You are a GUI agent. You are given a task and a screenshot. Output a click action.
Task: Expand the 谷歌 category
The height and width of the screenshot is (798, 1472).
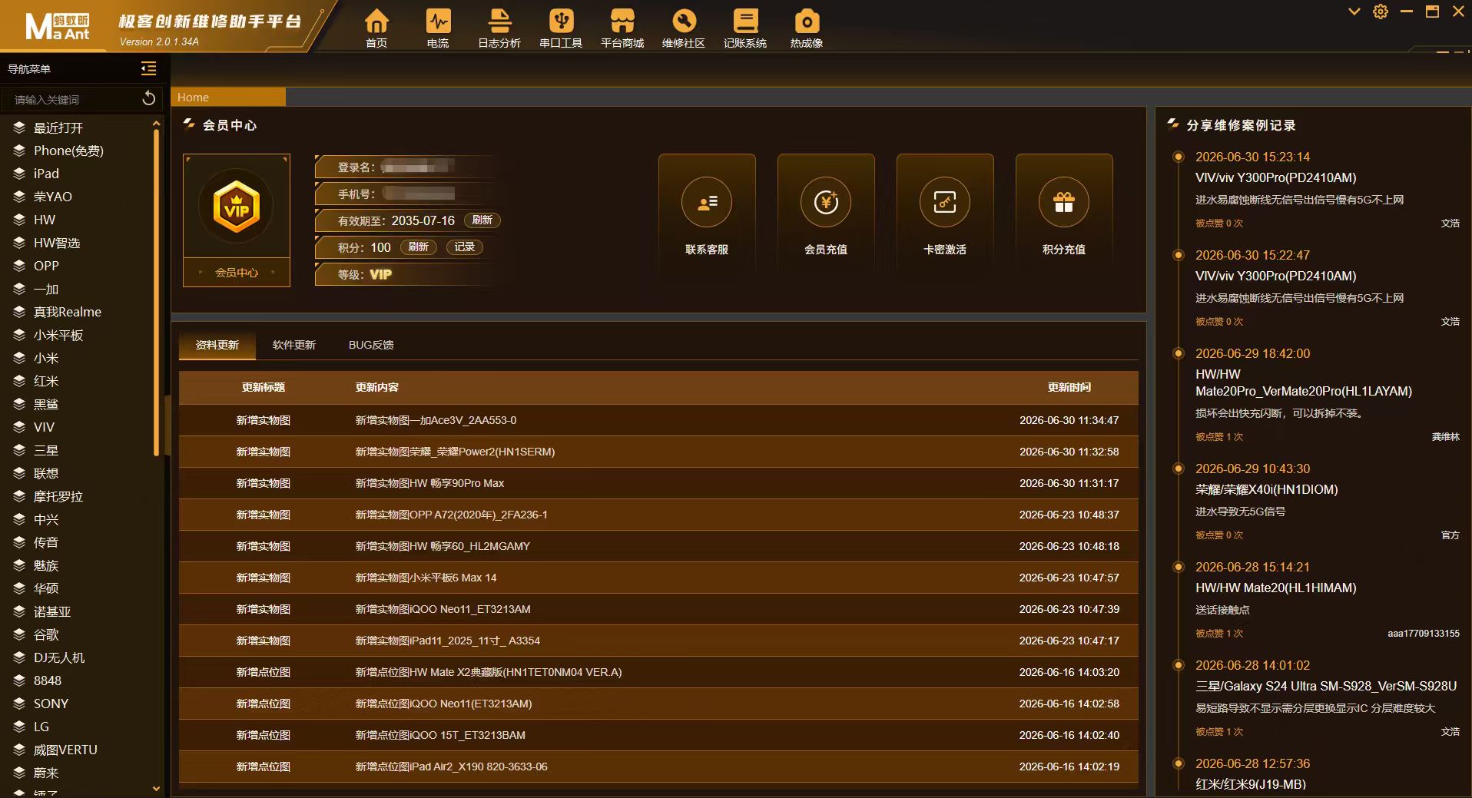(x=46, y=634)
